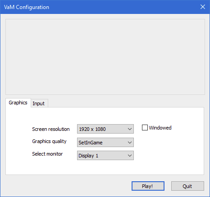Click the Screen resolution label
The height and width of the screenshot is (197, 210).
click(x=51, y=129)
